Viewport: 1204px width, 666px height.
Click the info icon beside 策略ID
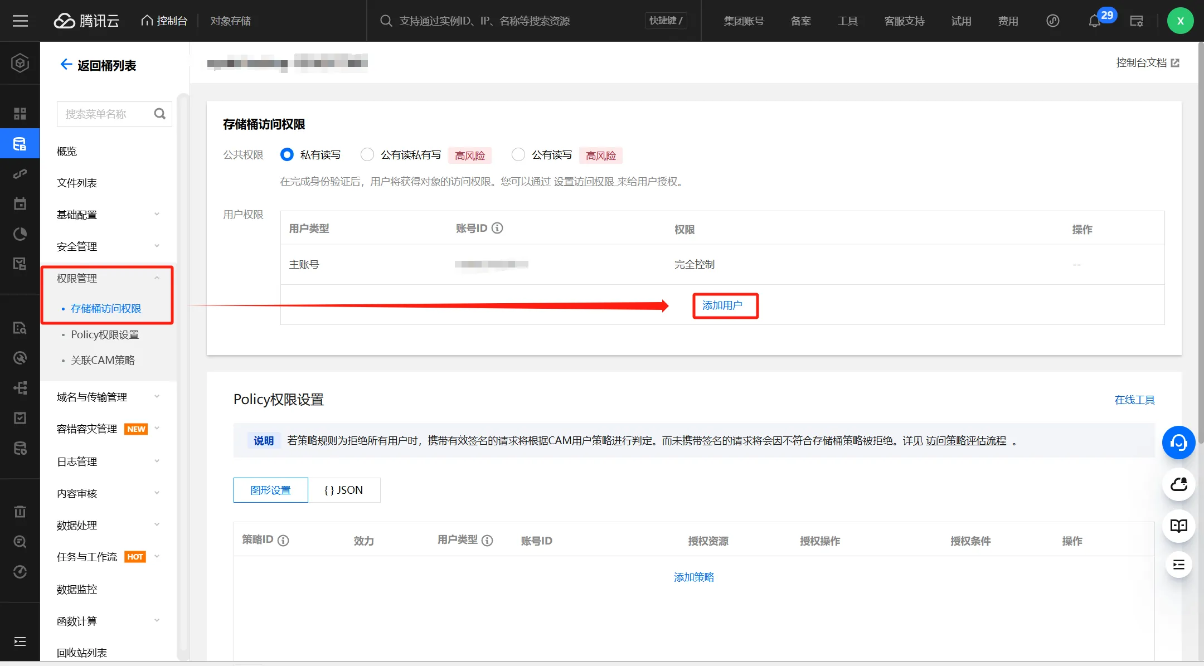283,540
